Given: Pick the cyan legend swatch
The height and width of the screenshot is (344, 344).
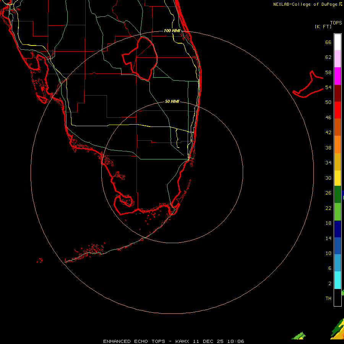Looking at the screenshot, I should 338,280.
